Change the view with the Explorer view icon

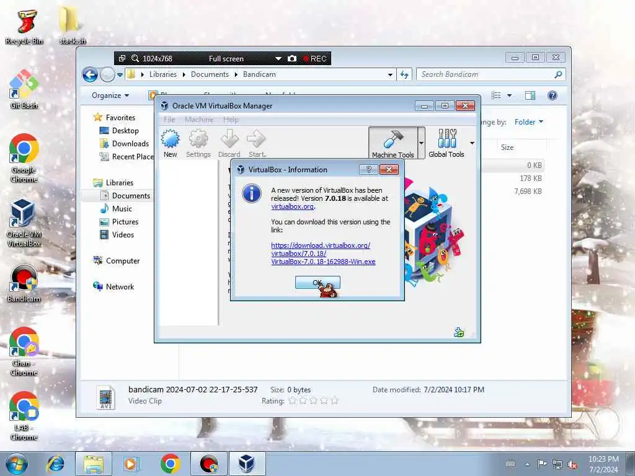tap(495, 95)
